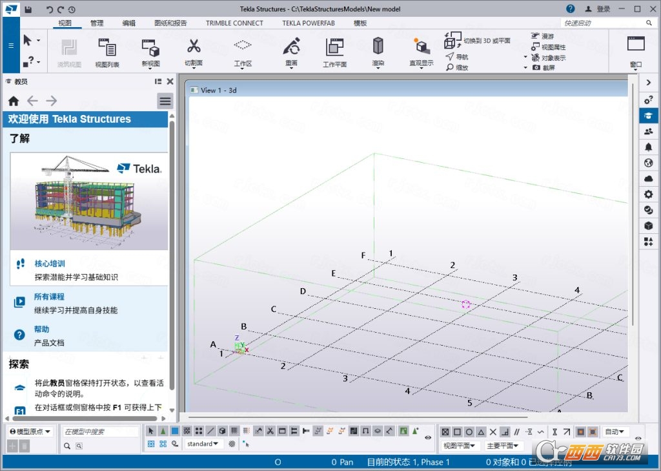This screenshot has height=471, width=661.
Task: Open the 工作区 work area tool
Action: coord(243,52)
